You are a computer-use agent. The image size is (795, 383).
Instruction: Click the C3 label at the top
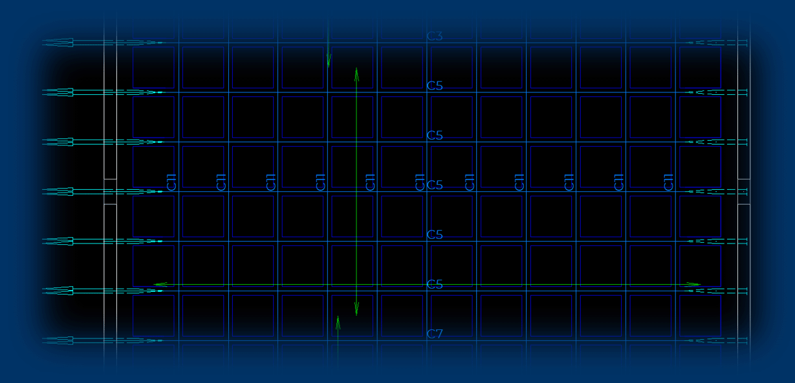click(435, 36)
